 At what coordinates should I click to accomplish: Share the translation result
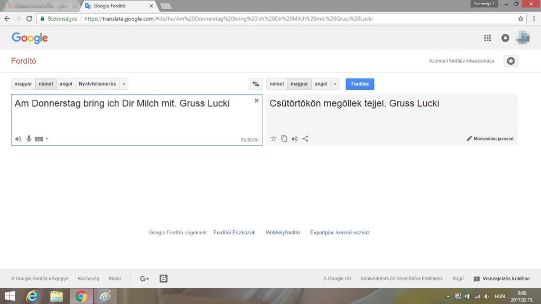pos(305,139)
